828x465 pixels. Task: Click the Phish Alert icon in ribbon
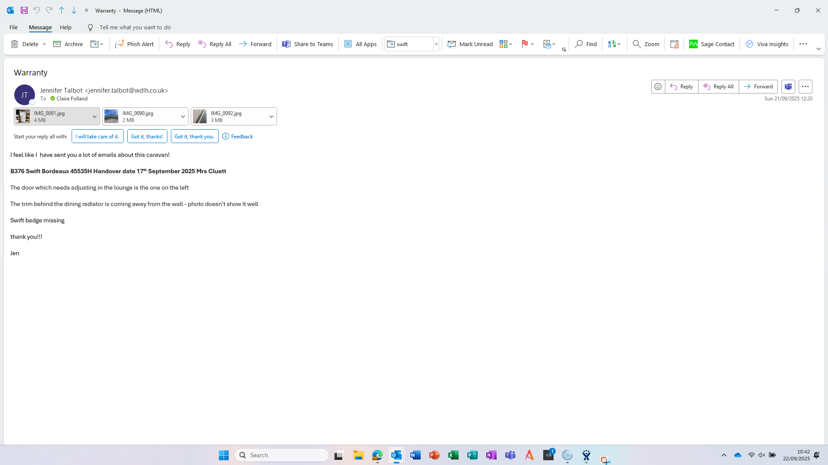click(120, 44)
